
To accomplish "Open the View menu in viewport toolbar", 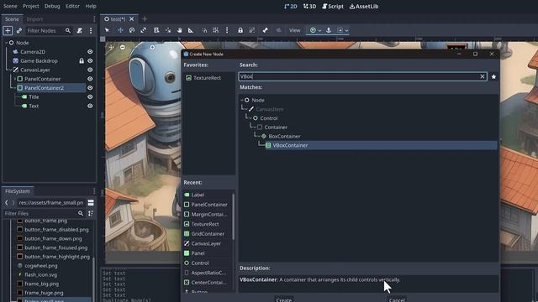I will coord(295,30).
